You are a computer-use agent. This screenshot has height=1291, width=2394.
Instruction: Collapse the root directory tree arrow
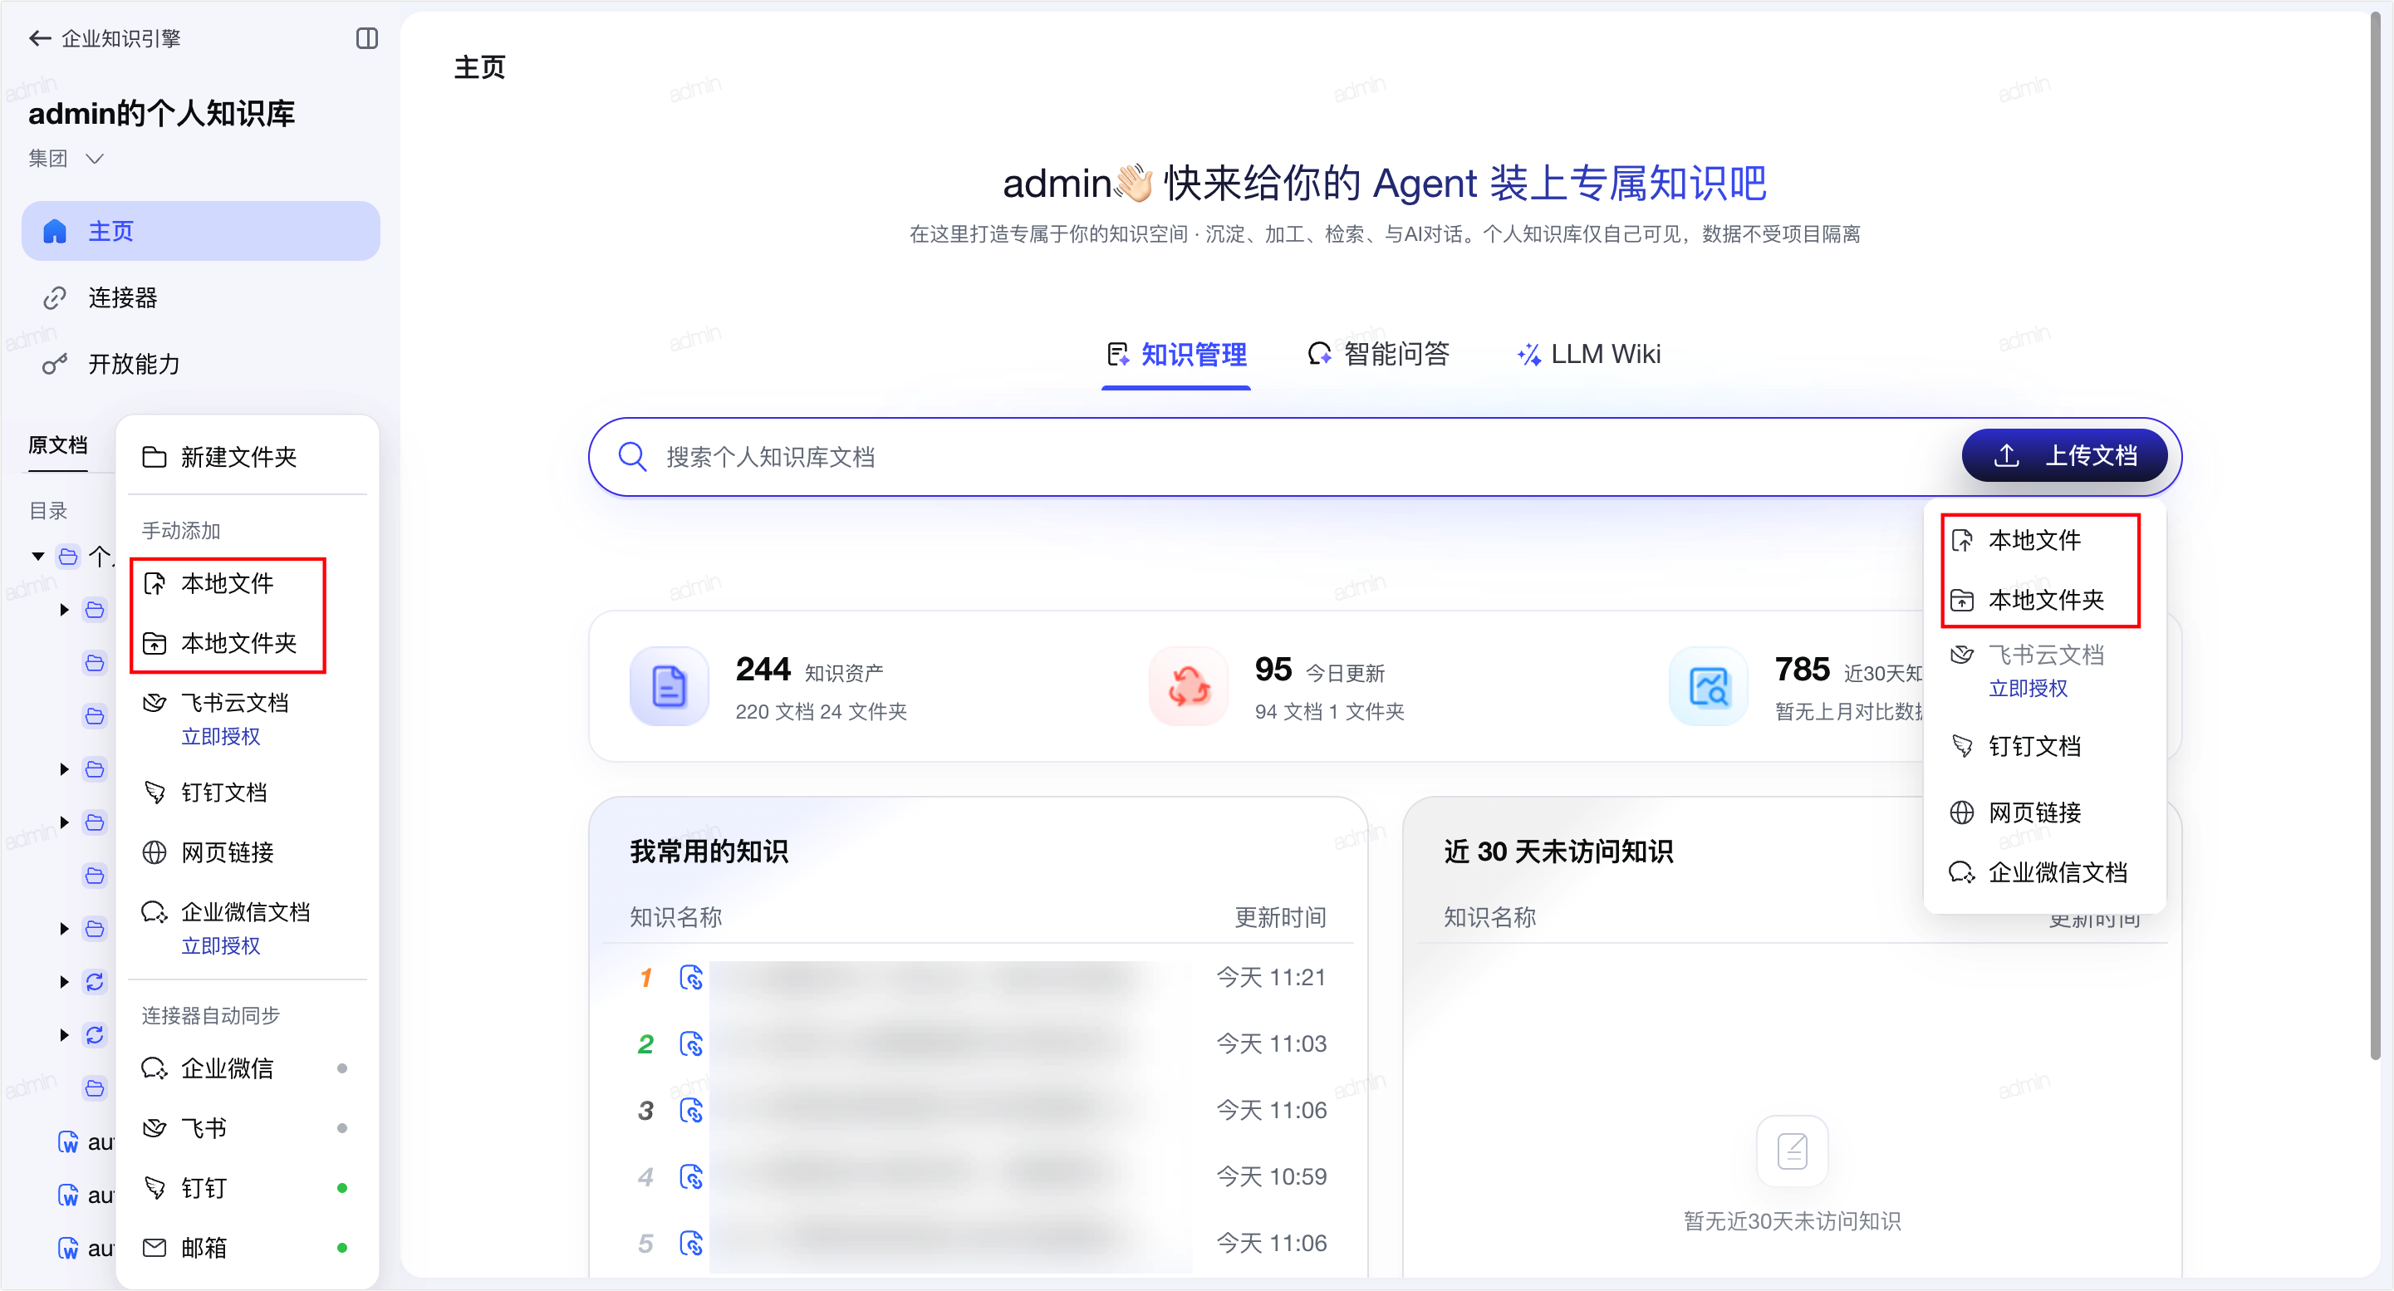point(38,557)
